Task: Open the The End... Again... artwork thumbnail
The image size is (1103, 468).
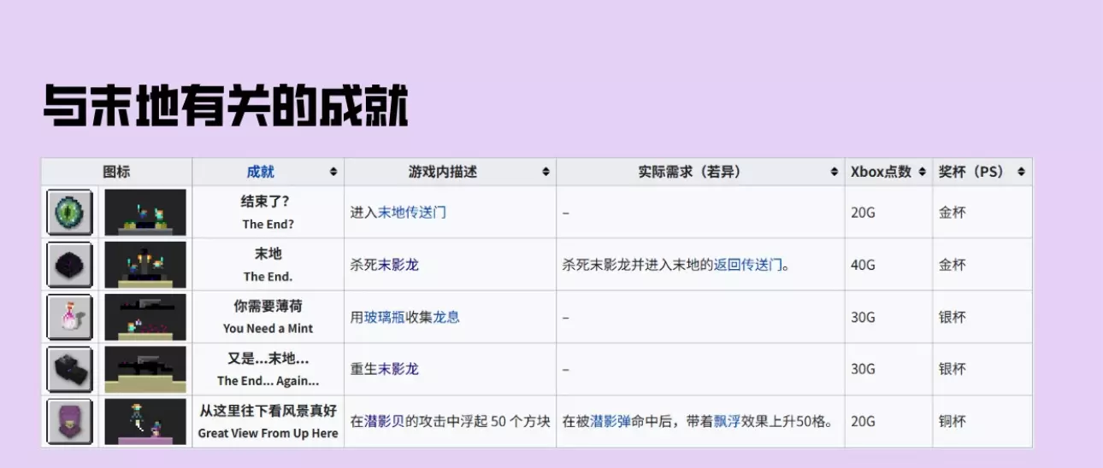Action: tap(145, 369)
